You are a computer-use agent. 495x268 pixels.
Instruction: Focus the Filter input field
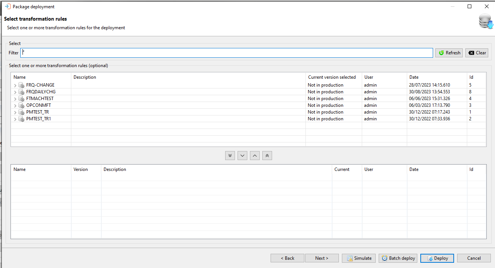coord(227,53)
